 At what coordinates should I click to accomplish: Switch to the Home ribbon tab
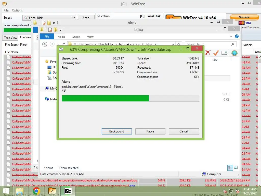(61, 37)
